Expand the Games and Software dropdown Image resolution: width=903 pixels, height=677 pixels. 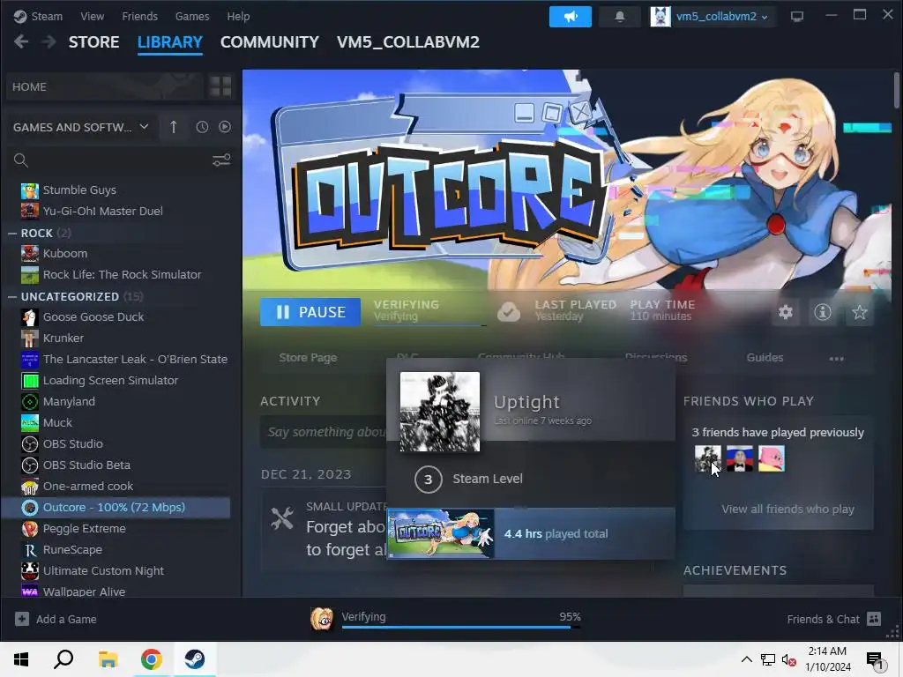tap(80, 127)
